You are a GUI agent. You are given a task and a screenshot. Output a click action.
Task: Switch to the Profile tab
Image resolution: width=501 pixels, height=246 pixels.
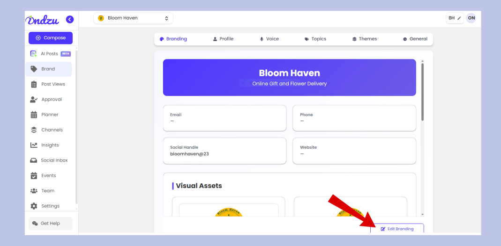click(x=223, y=39)
